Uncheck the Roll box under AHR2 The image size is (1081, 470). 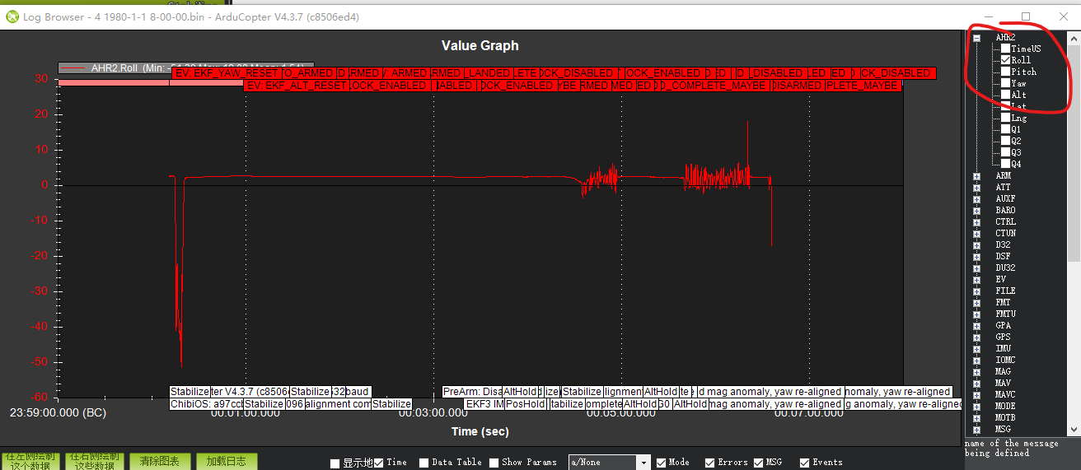coord(1005,60)
